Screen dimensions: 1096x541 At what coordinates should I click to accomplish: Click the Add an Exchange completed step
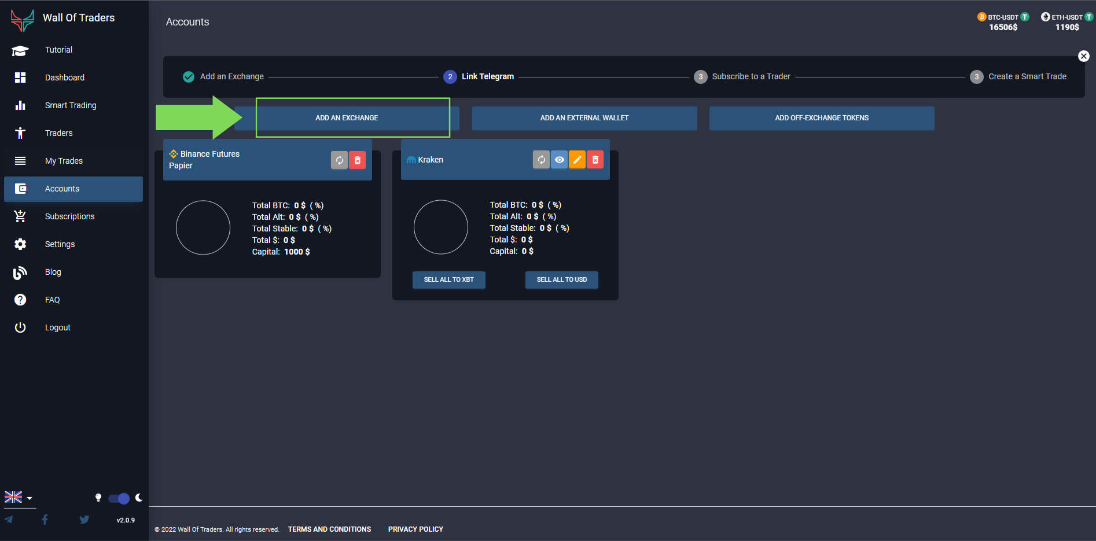point(223,76)
